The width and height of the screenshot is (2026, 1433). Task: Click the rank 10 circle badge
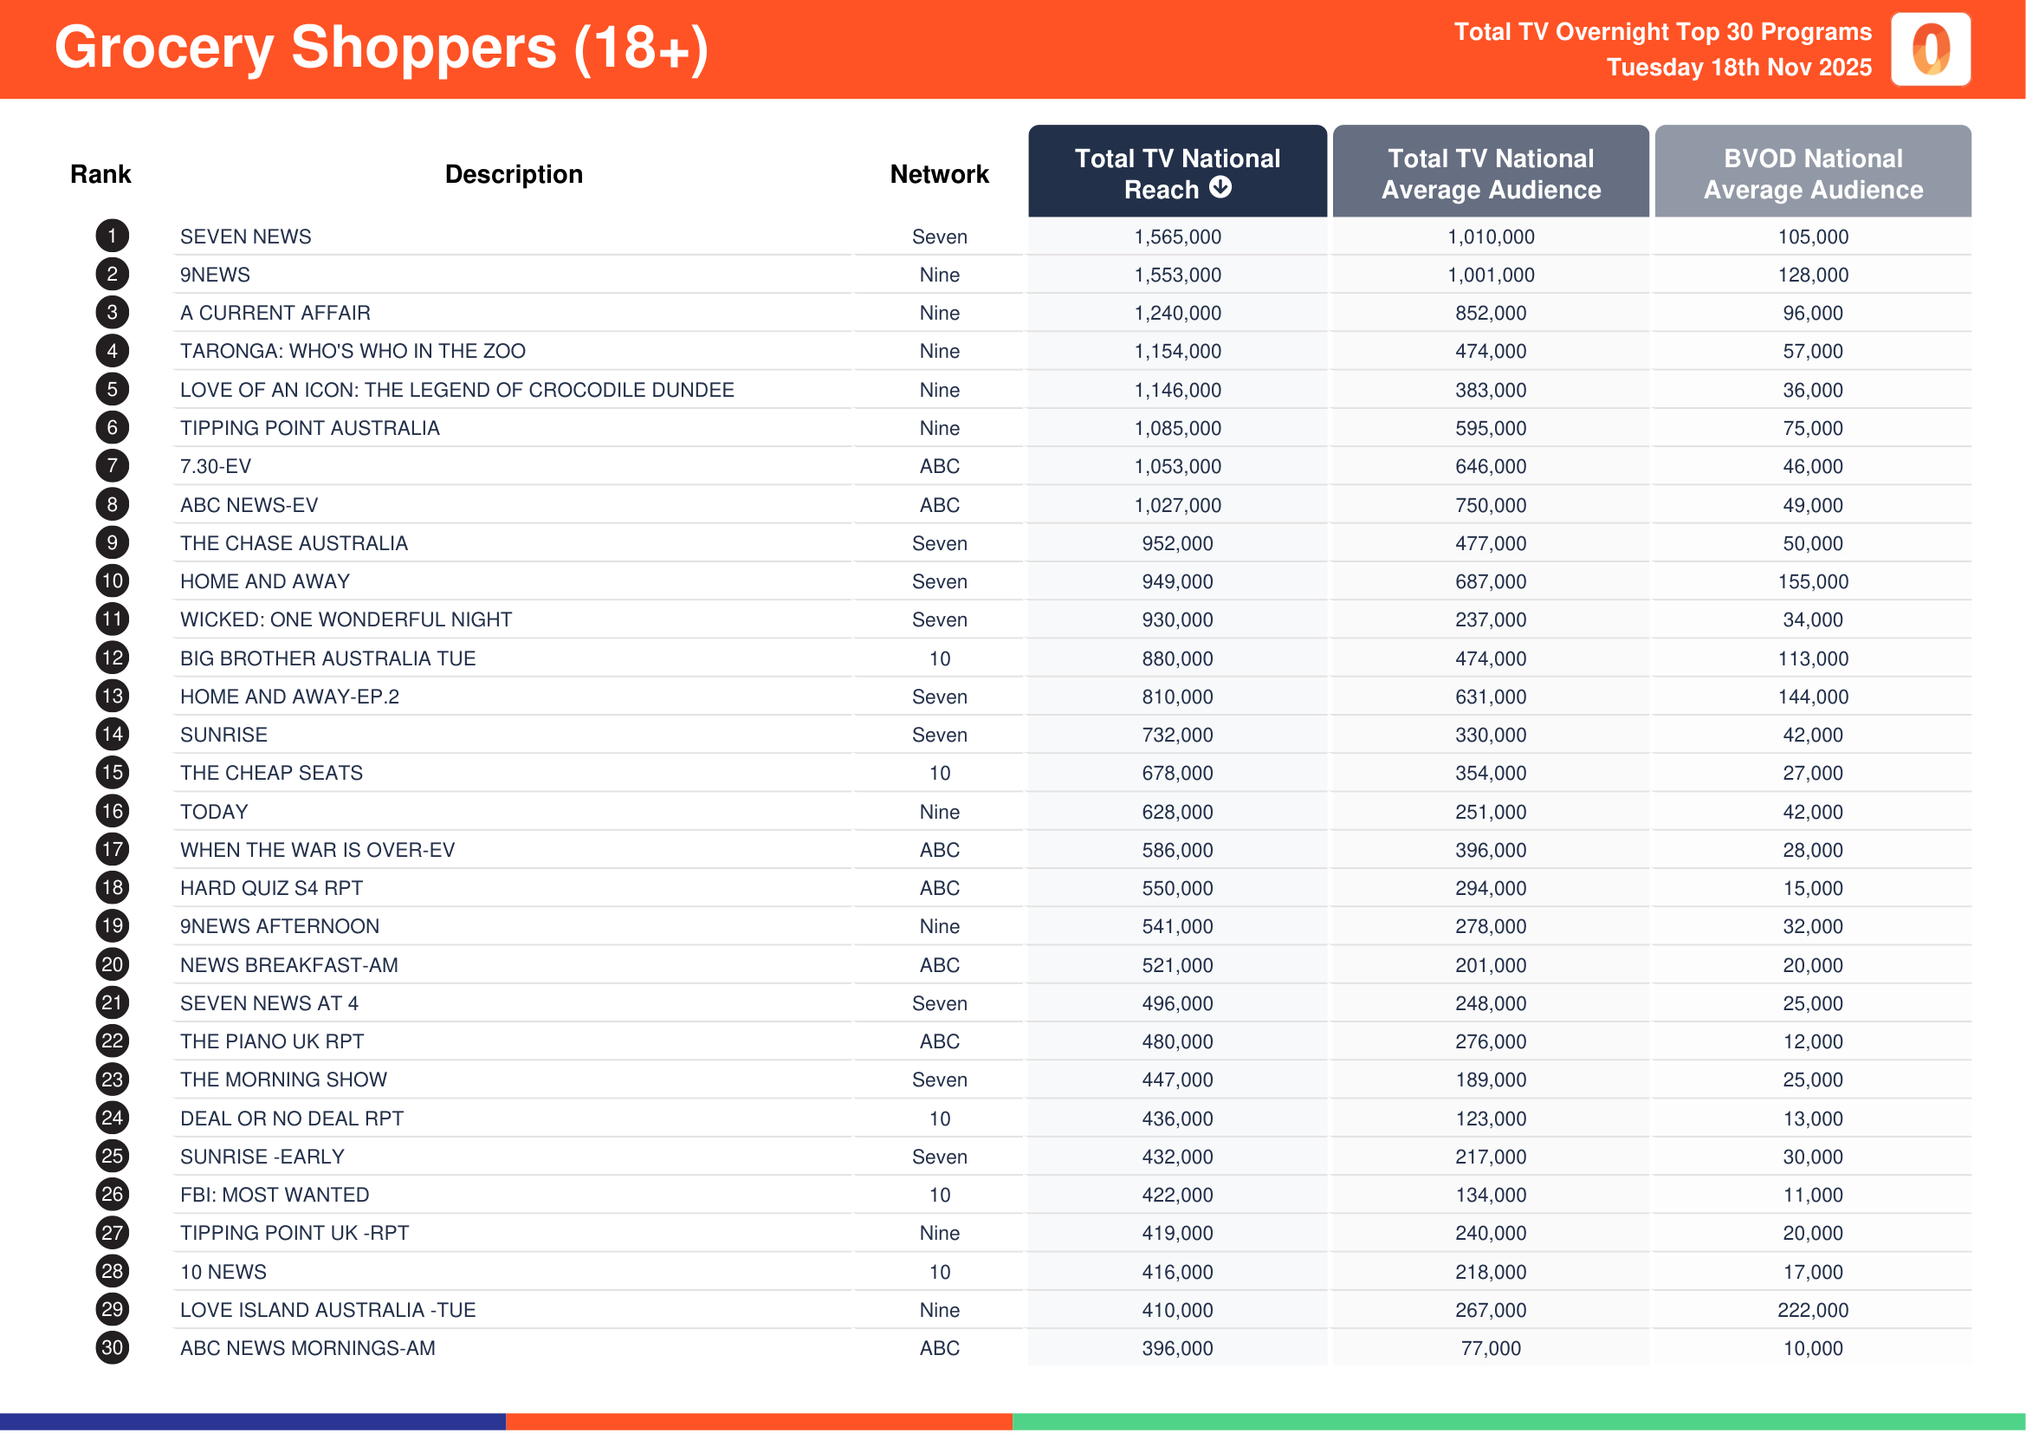click(x=112, y=581)
